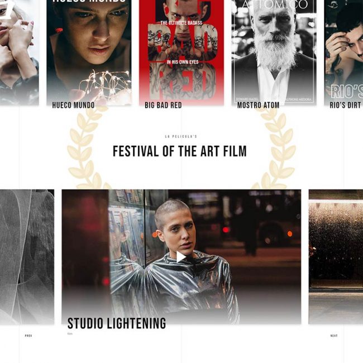This screenshot has height=363, width=363.
Task: Select the La Pelicula's subtitle text
Action: 181,136
